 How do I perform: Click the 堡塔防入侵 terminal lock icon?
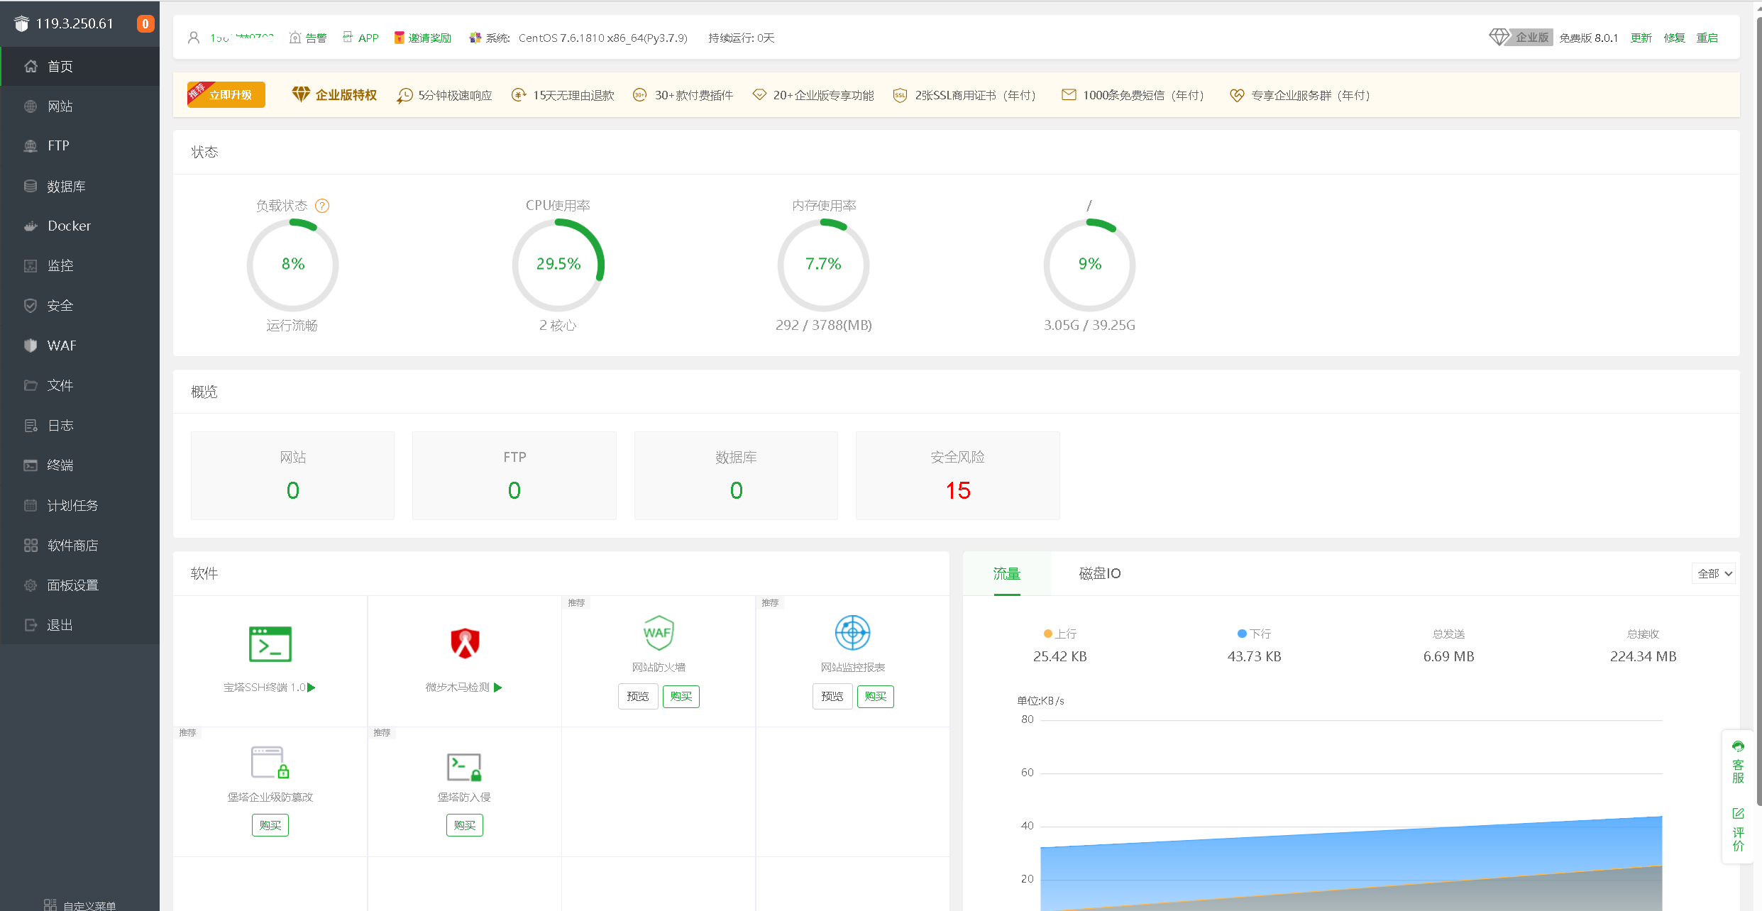464,766
